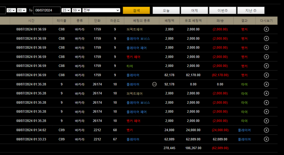Click the 플레이어 result in round 68 row
Screen dimensions: 284x155
244,130
